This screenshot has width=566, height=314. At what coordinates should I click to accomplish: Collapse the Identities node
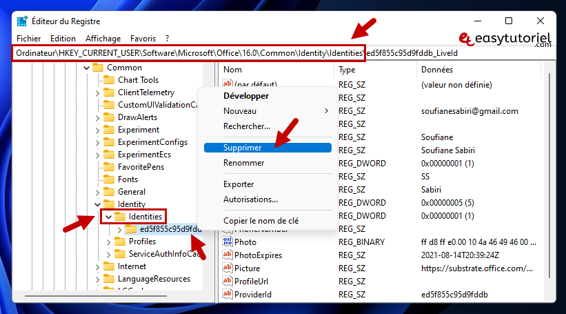tap(108, 217)
